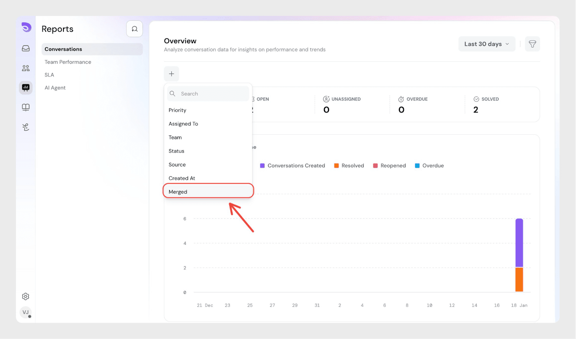576x339 pixels.
Task: Open the SLA report section
Action: (x=49, y=75)
